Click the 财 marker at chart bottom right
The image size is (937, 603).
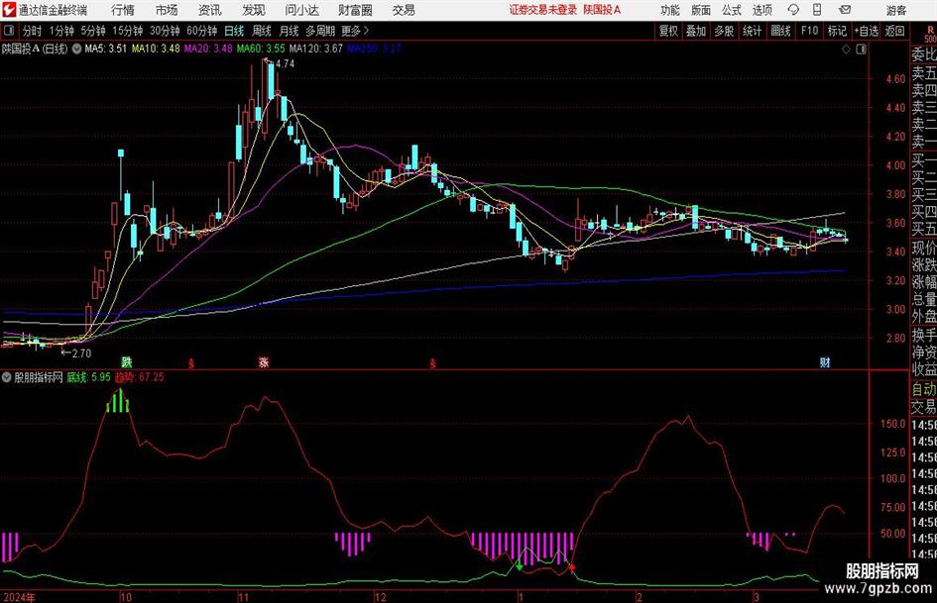pyautogui.click(x=825, y=361)
